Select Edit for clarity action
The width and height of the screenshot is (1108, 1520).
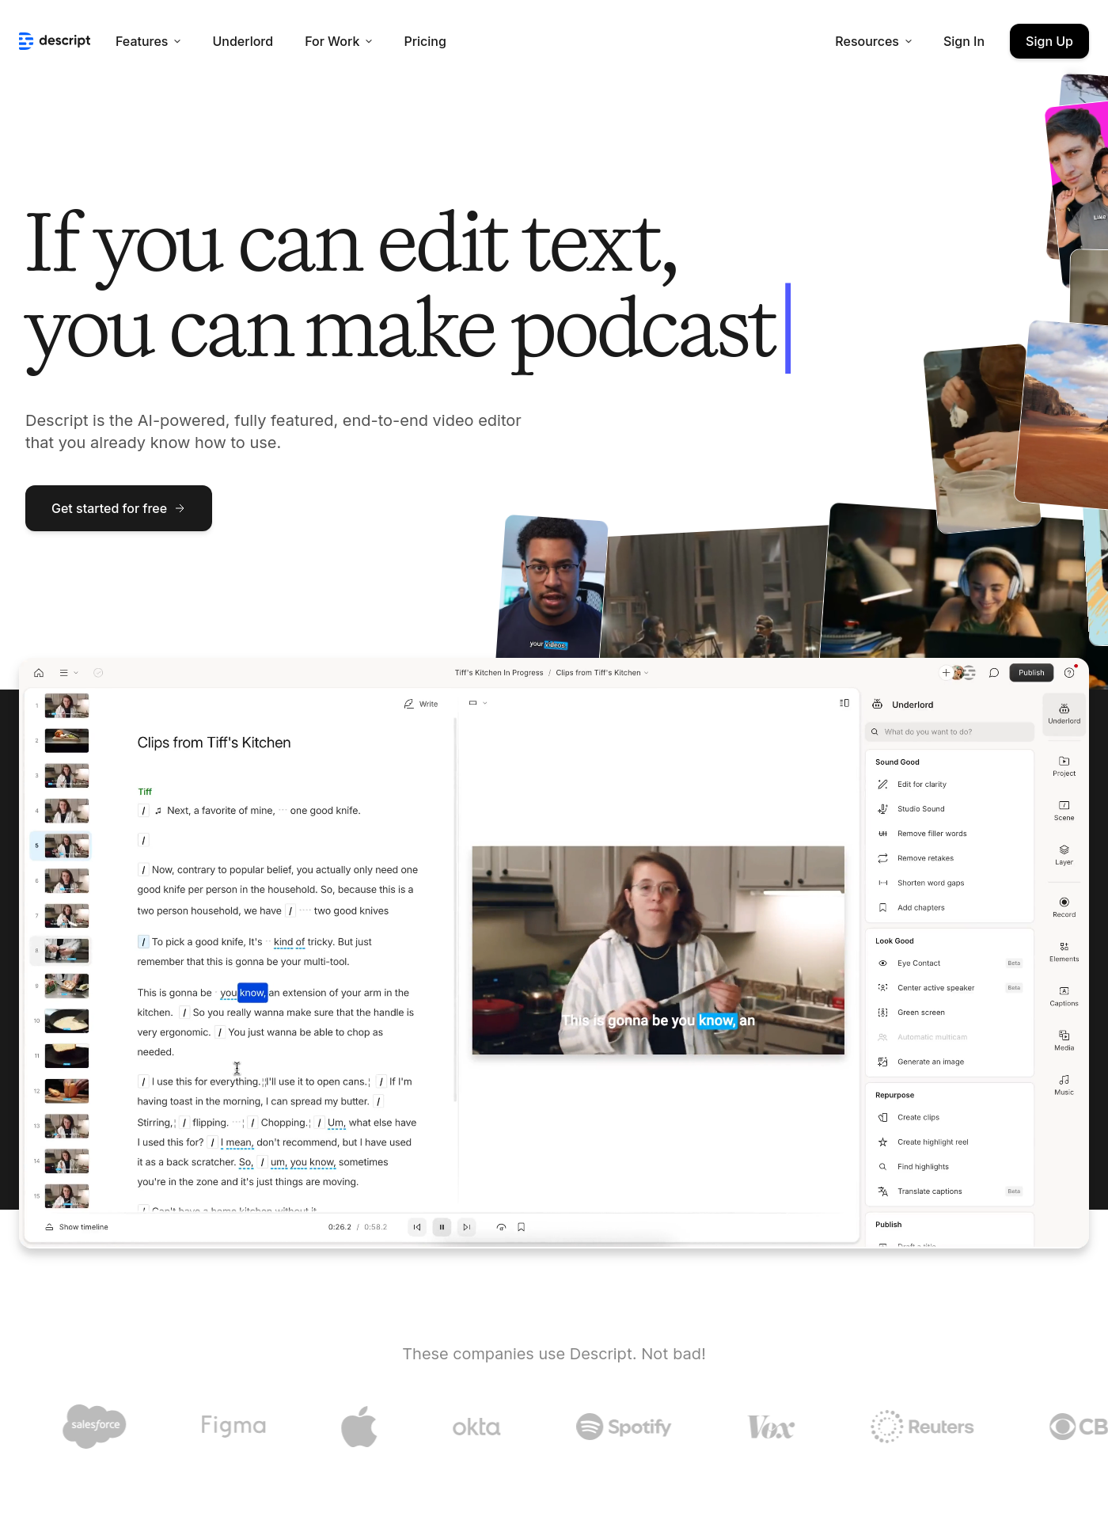[x=950, y=785]
